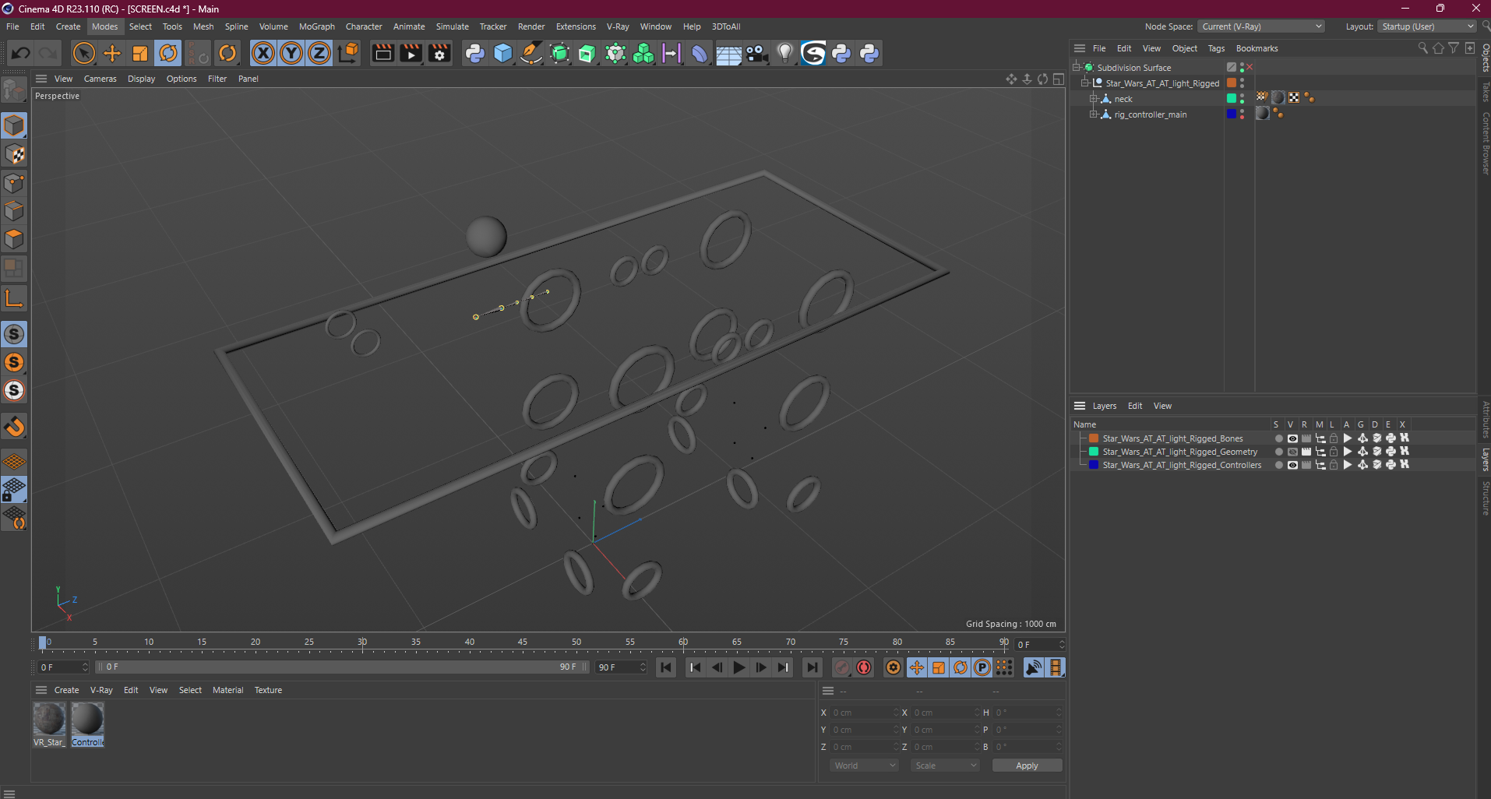Enable Axis mode L icon

click(x=14, y=297)
